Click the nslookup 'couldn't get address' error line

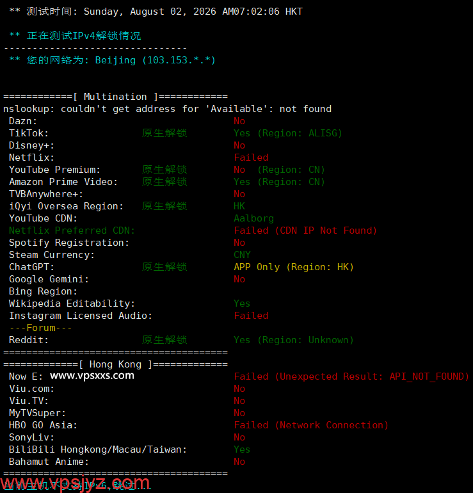(167, 109)
